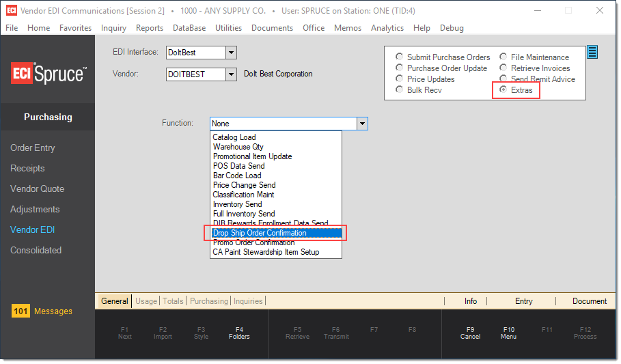
Task: Open the Utilities menu
Action: click(x=228, y=28)
